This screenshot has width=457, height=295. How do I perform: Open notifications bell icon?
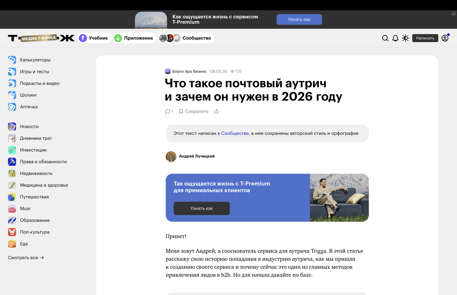(395, 38)
